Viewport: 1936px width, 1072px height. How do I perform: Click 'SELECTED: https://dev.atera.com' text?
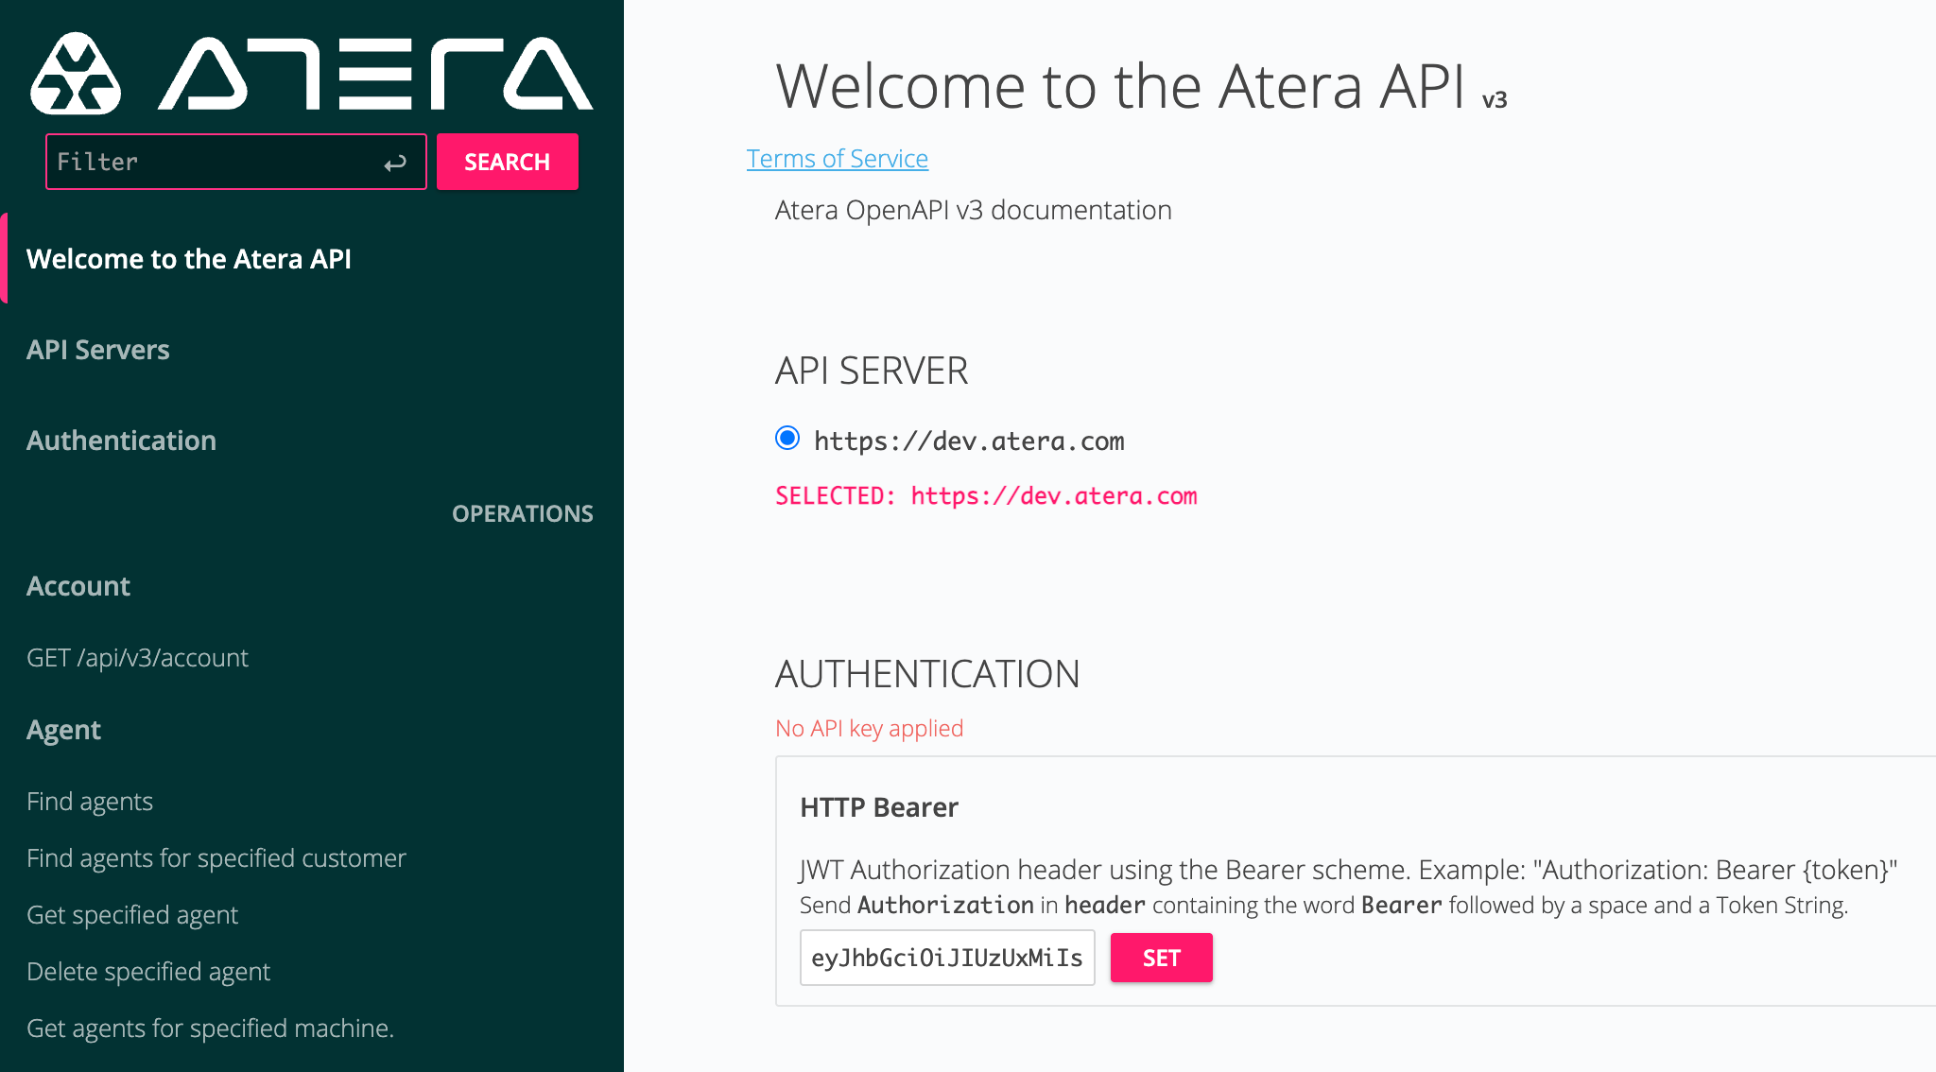(986, 496)
